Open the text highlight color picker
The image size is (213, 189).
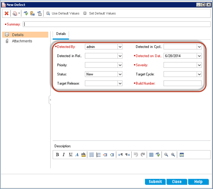click(x=83, y=155)
